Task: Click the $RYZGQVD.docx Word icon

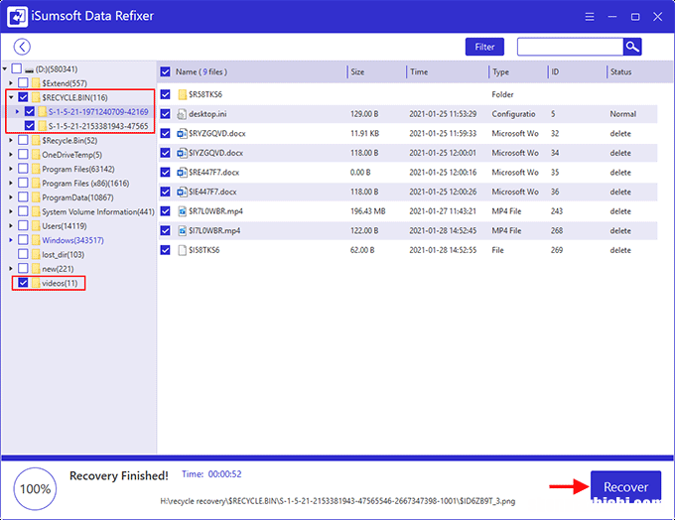Action: (182, 133)
